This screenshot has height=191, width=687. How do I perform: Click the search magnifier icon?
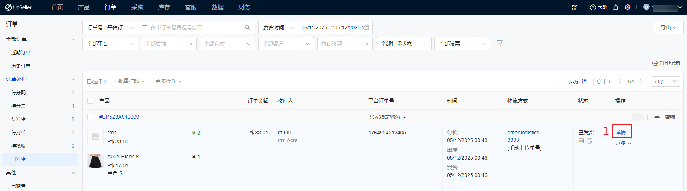[x=248, y=27]
